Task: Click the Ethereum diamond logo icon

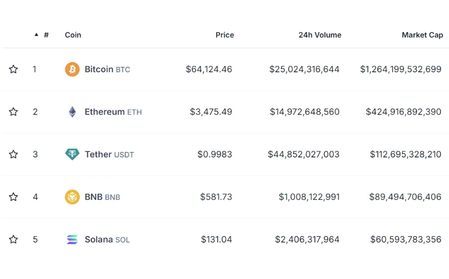Action: click(x=72, y=112)
